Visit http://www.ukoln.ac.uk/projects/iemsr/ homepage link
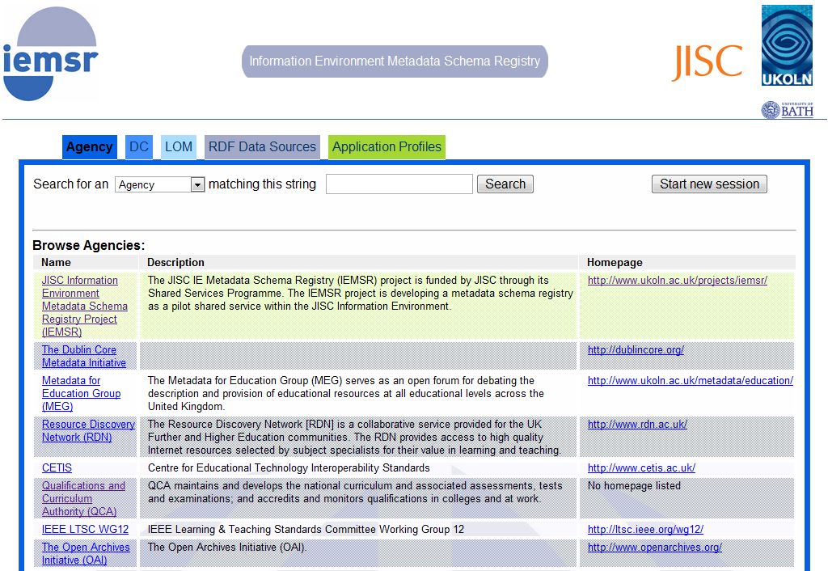This screenshot has height=571, width=828. coord(678,281)
